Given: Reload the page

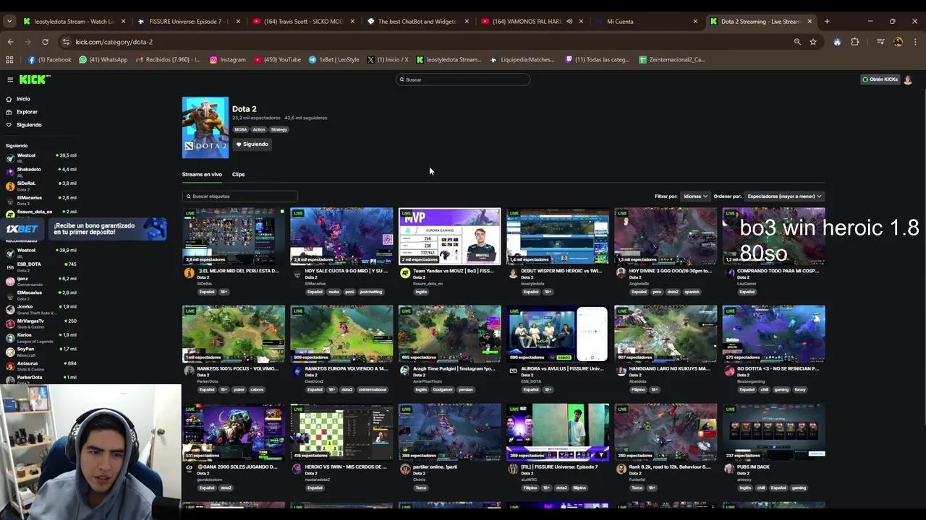Looking at the screenshot, I should [x=45, y=42].
